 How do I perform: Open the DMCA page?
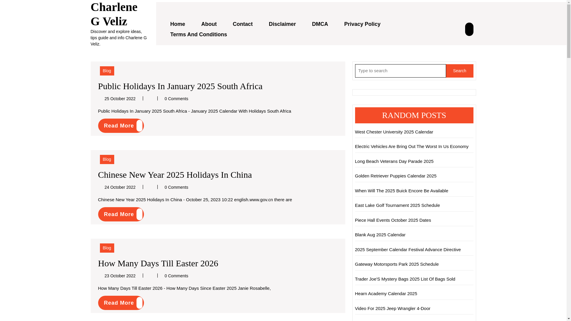[x=320, y=24]
